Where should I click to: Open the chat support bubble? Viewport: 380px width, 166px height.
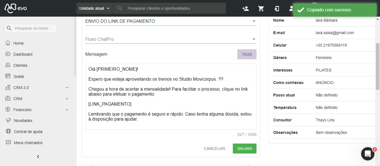click(x=368, y=154)
